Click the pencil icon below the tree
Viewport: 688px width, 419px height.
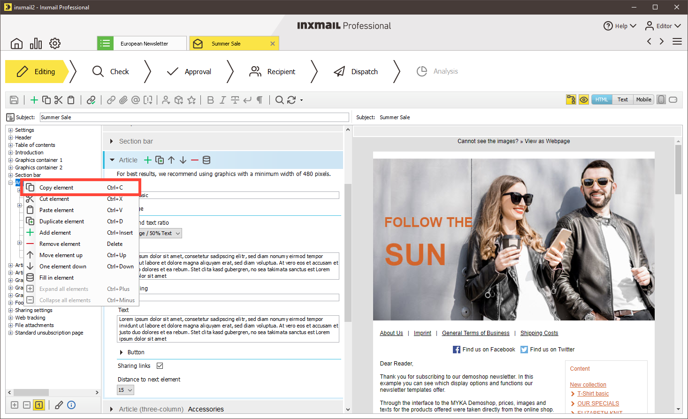[x=59, y=405]
